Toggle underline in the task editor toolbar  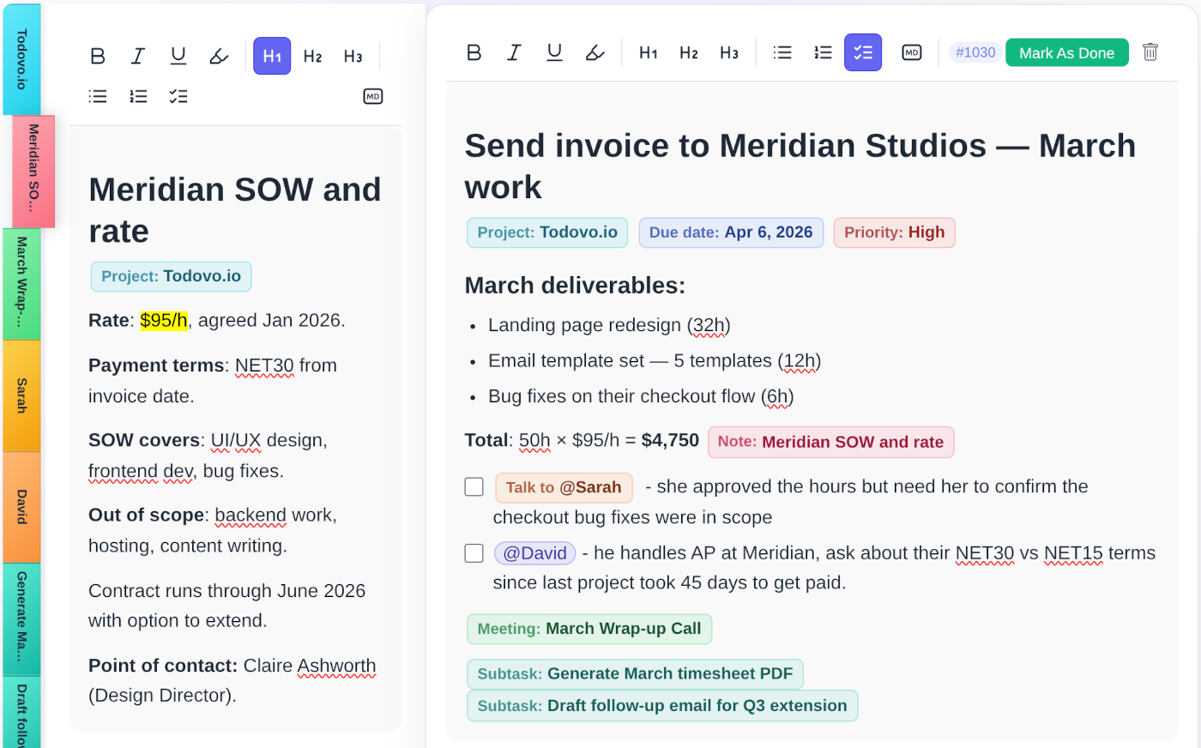click(554, 52)
